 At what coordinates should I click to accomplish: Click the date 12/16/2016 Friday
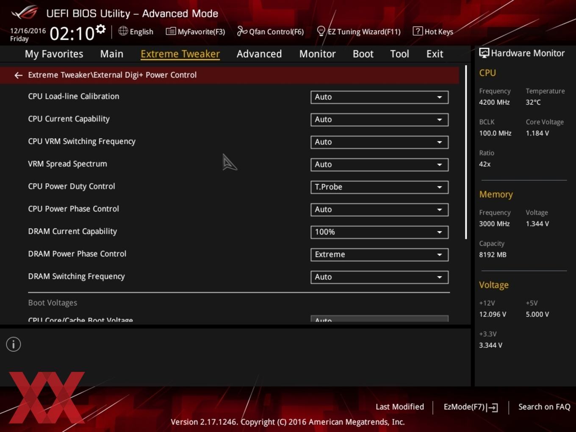(28, 35)
